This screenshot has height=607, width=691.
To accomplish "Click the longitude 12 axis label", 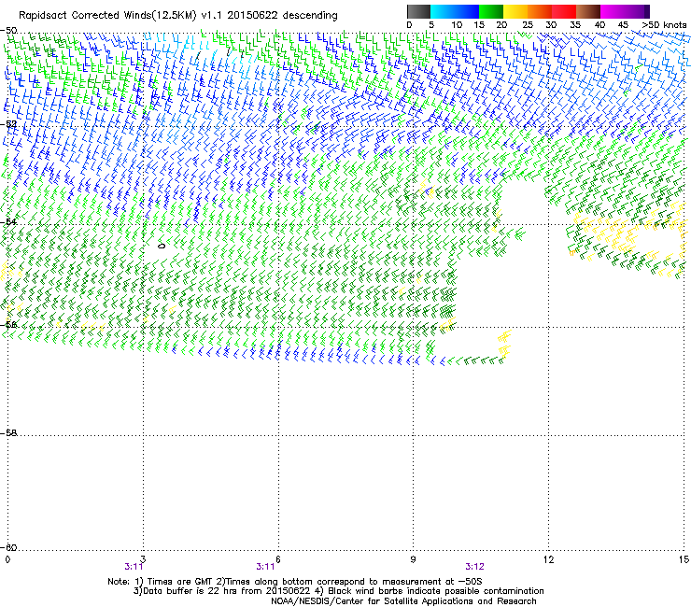I will pyautogui.click(x=549, y=559).
